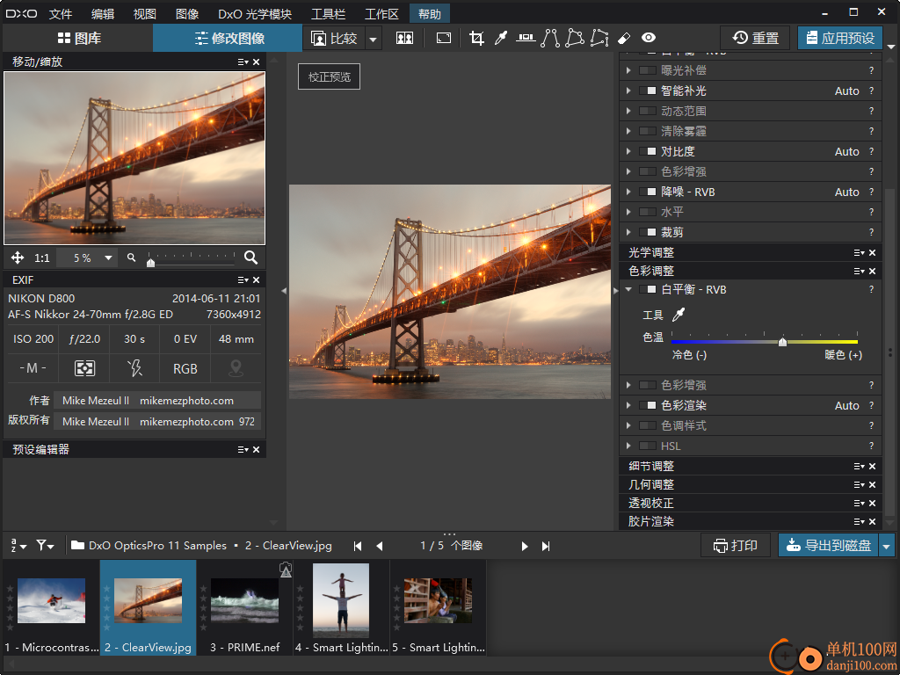Click the large magnifier zoom-in icon

tap(250, 258)
